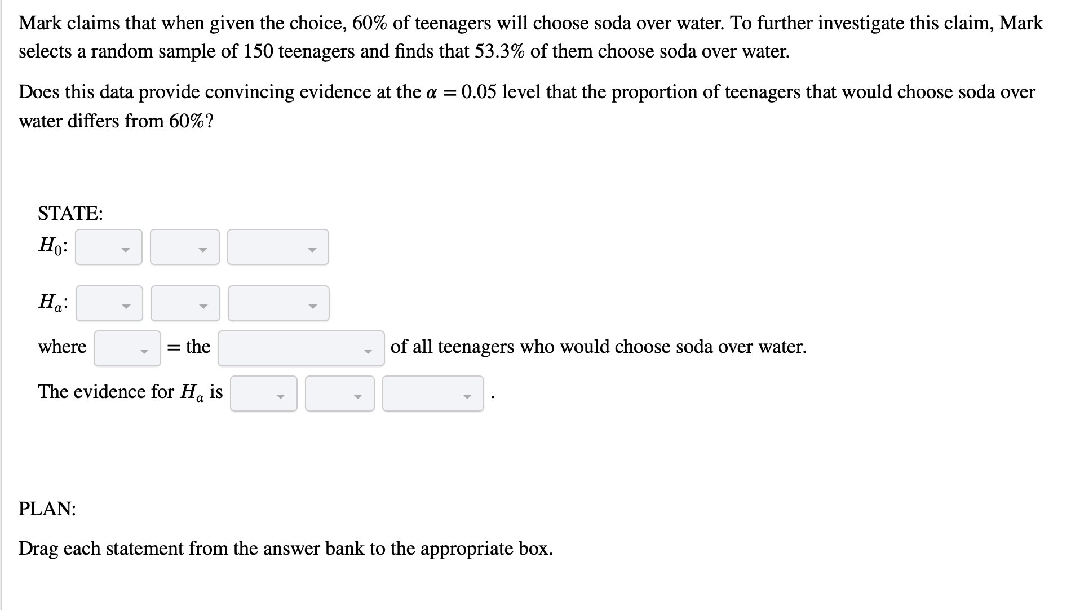Screen dimensions: 1071x610
Task: Click the dropdown arrow in the third Hₐ box
Action: (312, 306)
